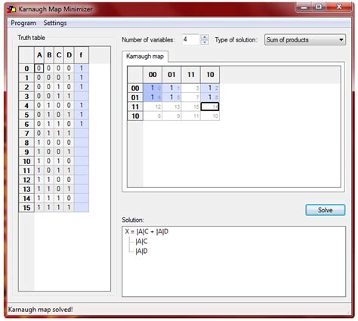The image size is (358, 321).
Task: Minimize the Karnaugh Map Minimizer window
Action: [x=304, y=8]
